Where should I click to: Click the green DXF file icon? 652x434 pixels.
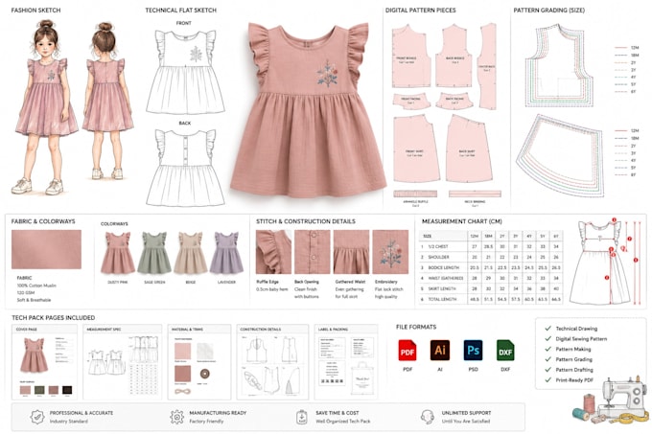(504, 350)
